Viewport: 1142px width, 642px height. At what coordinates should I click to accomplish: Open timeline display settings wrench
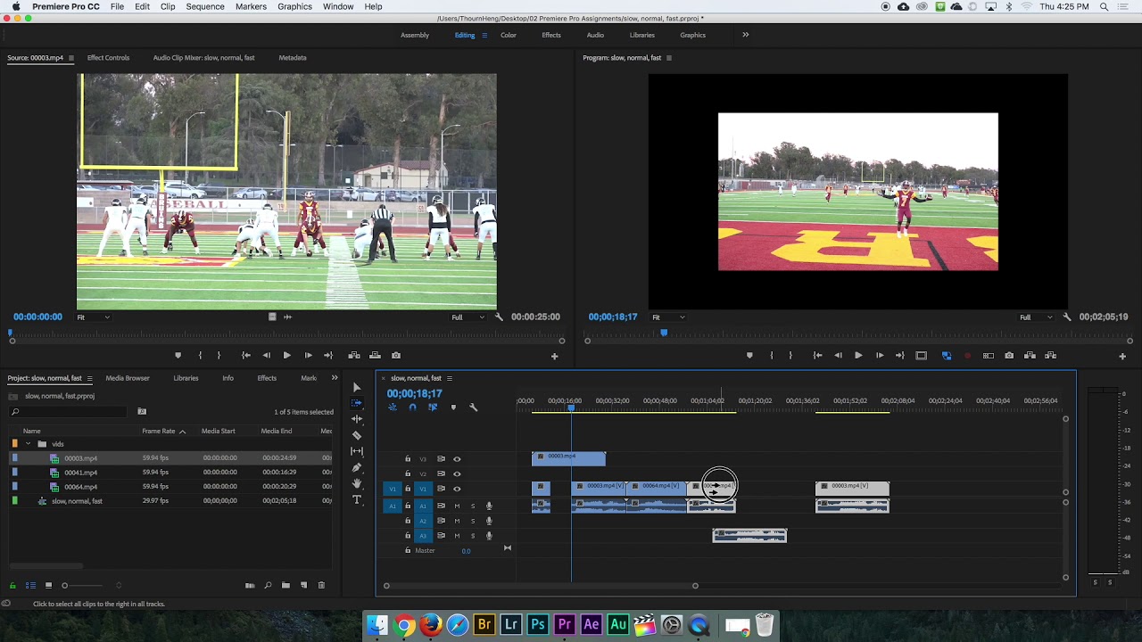coord(473,407)
